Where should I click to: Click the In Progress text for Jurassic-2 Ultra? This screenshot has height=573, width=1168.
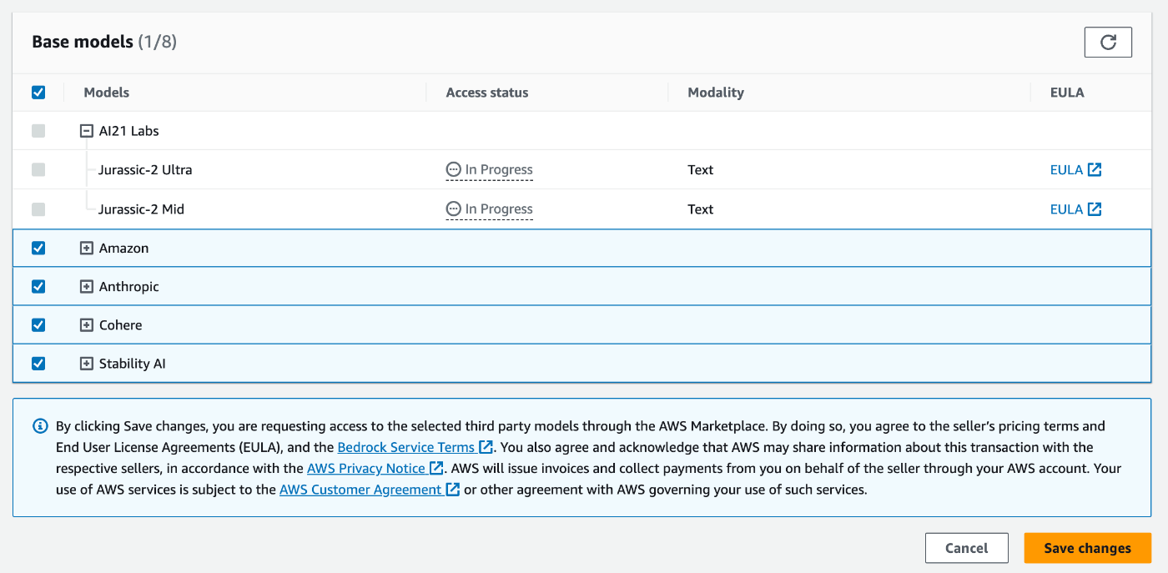(499, 169)
